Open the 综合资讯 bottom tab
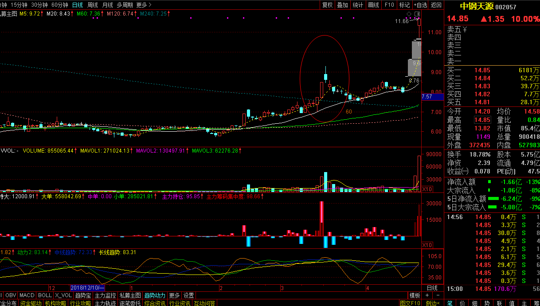The image size is (540, 306). [x=155, y=303]
